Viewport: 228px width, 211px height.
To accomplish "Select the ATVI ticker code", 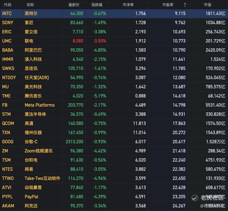I will [x=7, y=188].
